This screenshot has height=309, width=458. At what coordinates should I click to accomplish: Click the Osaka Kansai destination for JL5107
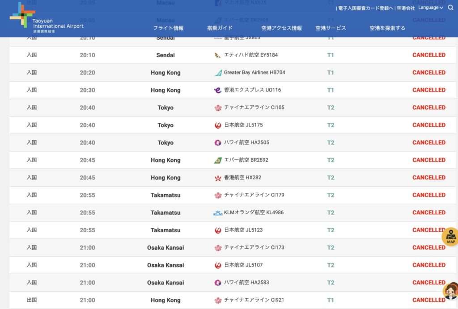[165, 265]
